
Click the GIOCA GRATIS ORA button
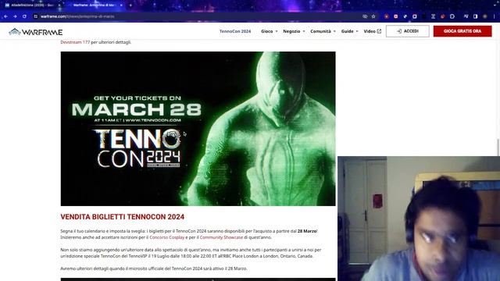click(462, 31)
